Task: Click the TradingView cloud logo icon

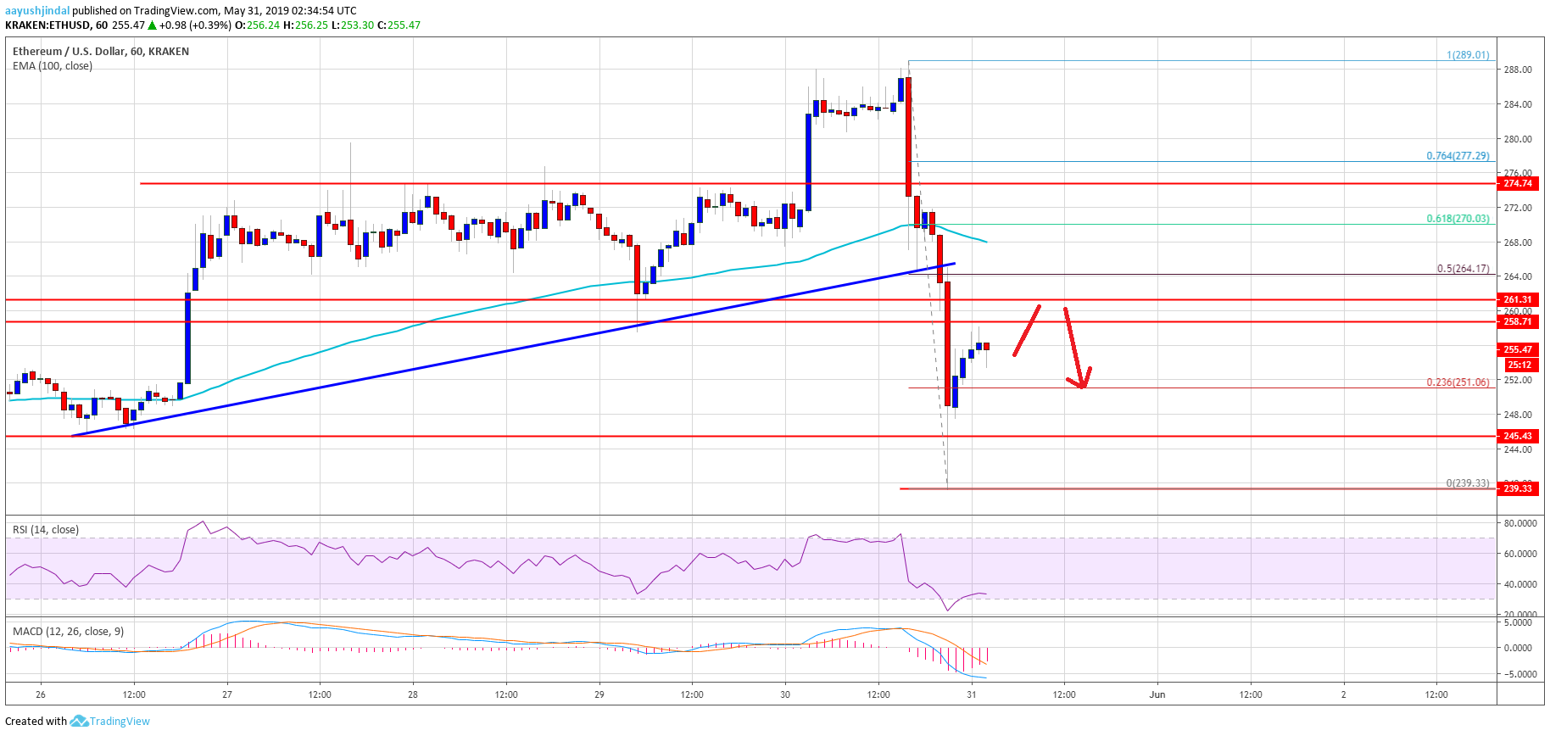Action: [x=79, y=721]
